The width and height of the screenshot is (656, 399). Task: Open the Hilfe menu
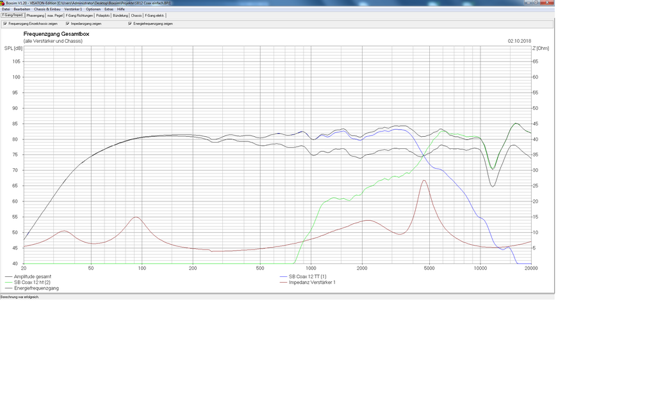(121, 9)
